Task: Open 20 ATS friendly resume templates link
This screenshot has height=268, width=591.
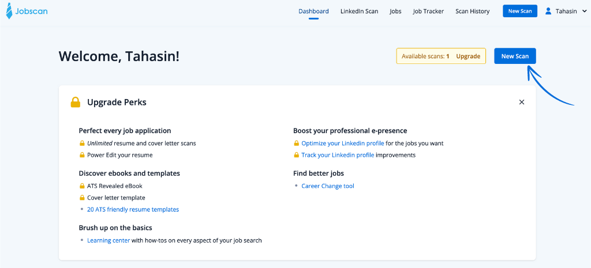Action: click(133, 209)
